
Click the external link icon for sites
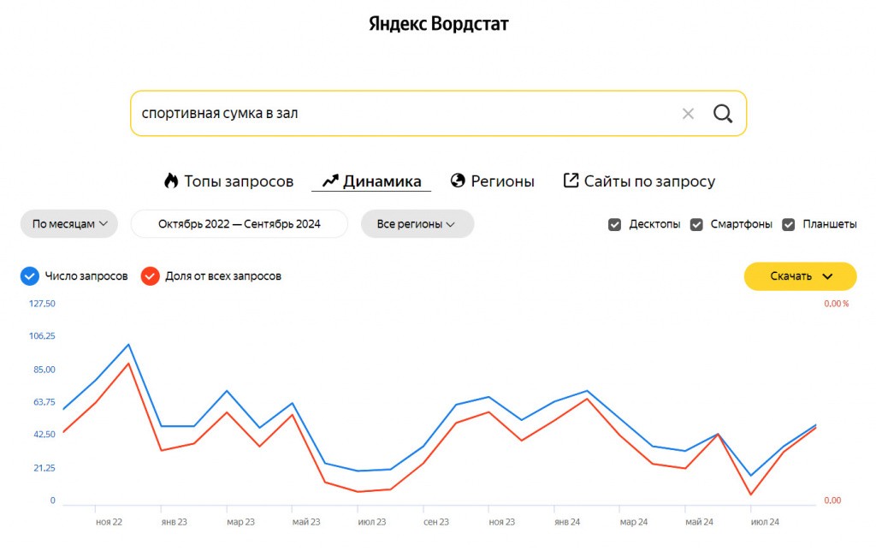[571, 181]
